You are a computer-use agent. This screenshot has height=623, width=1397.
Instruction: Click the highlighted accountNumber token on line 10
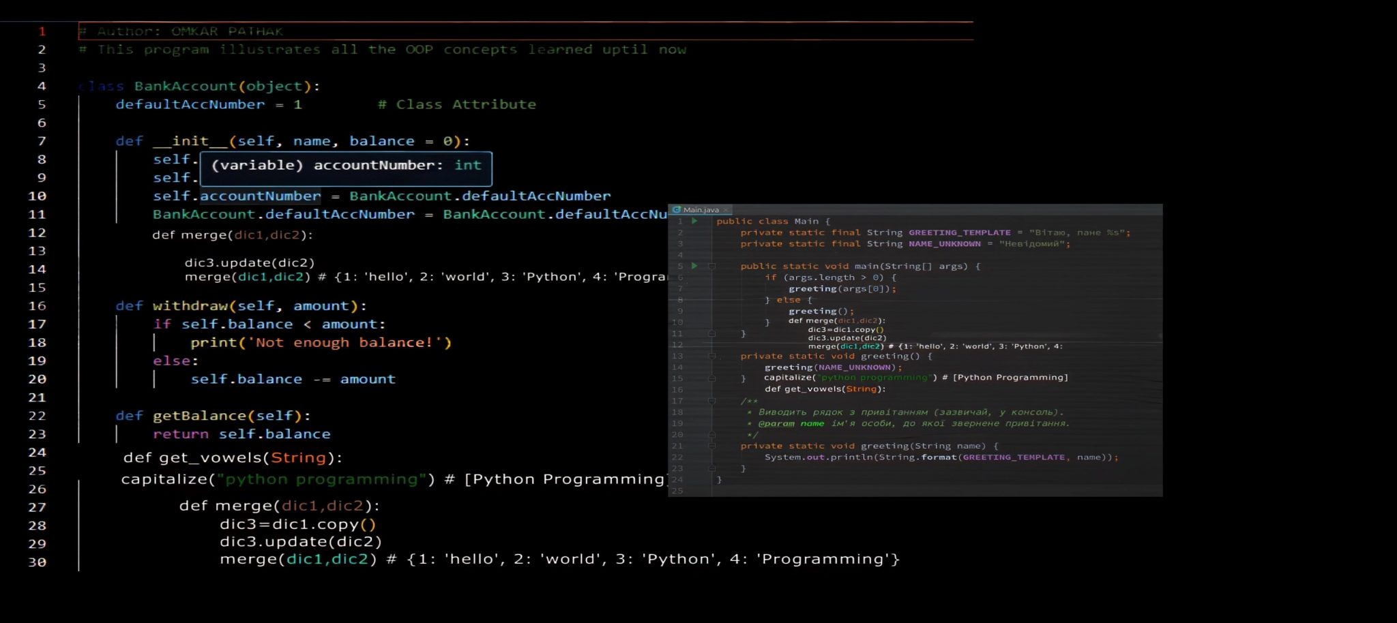259,196
